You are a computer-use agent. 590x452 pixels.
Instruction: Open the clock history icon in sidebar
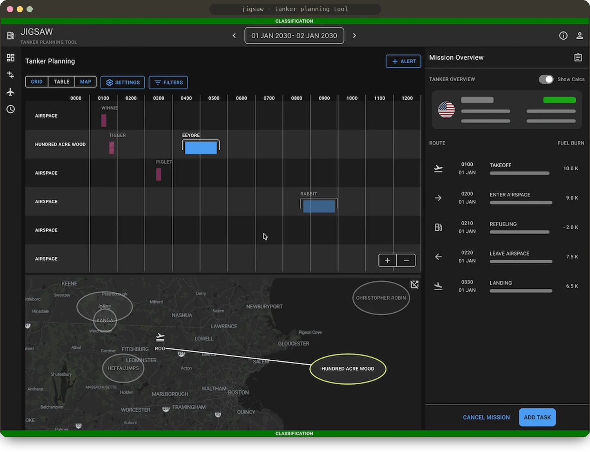click(x=11, y=109)
